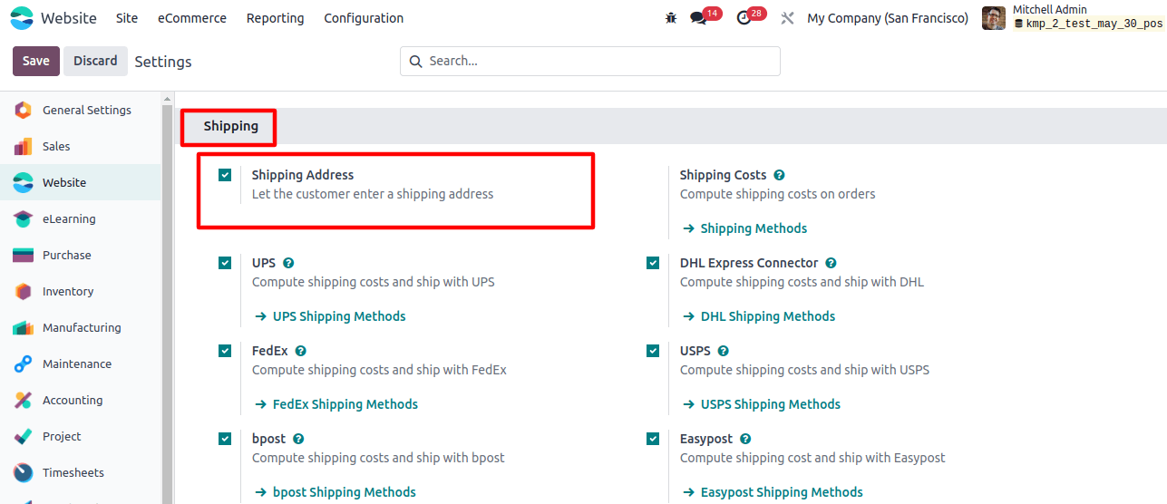Click the Website sidebar icon
Screen dimensions: 1167x504
pos(24,183)
